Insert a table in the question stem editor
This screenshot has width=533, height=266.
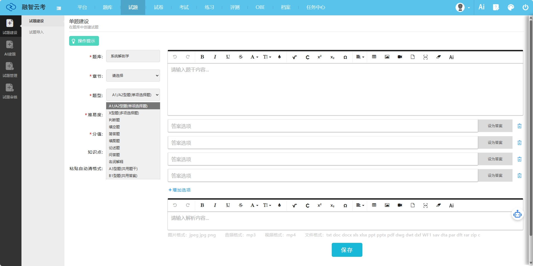pos(374,57)
